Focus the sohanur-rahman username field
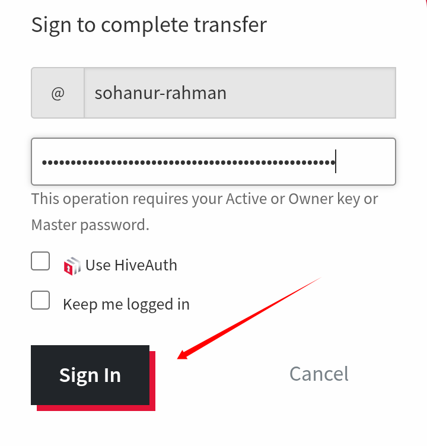 [x=240, y=93]
